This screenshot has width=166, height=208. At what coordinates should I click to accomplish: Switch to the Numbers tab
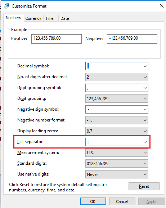point(14,18)
